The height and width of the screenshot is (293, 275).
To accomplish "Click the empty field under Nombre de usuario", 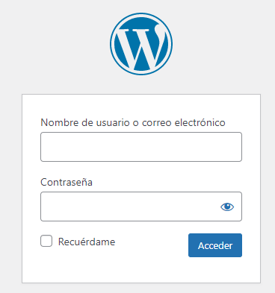I will (141, 147).
